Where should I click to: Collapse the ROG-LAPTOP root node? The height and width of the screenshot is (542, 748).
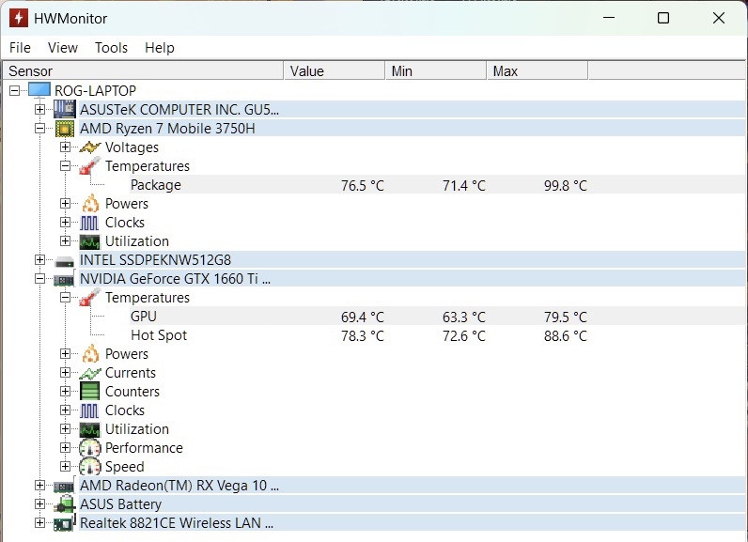[x=15, y=90]
